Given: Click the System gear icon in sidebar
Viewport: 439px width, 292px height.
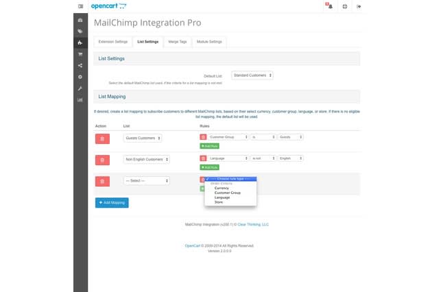Looking at the screenshot, I should coord(80,77).
